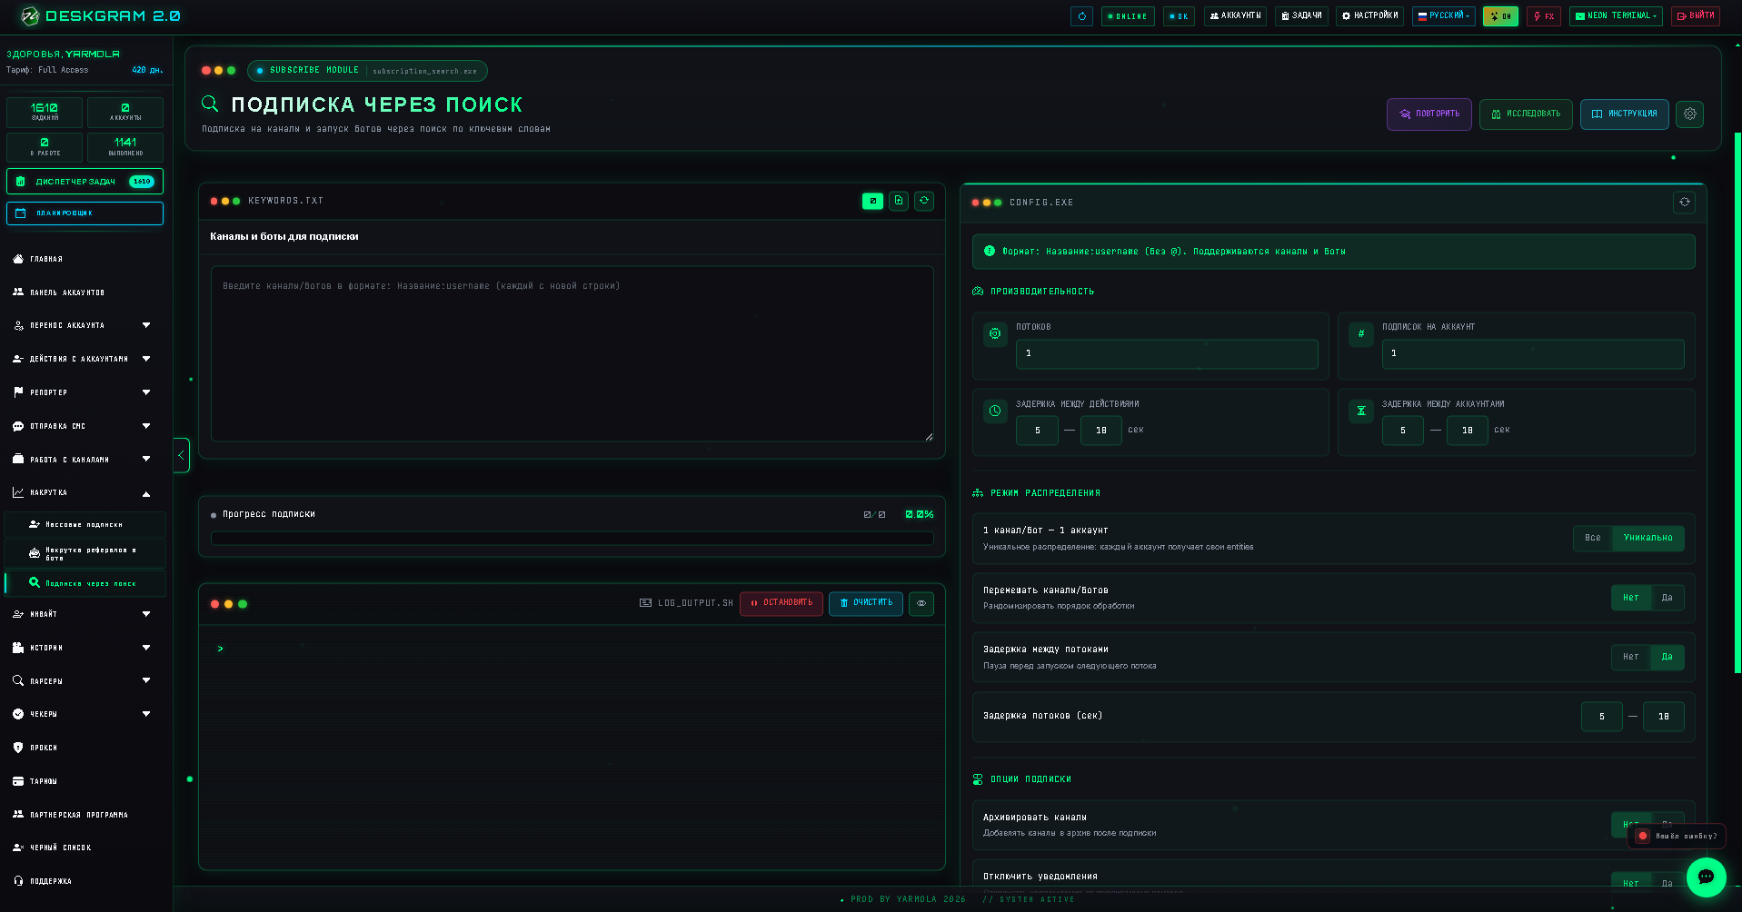Click the reset icon in CONFIG.EXE header
This screenshot has height=912, width=1742.
click(1684, 203)
